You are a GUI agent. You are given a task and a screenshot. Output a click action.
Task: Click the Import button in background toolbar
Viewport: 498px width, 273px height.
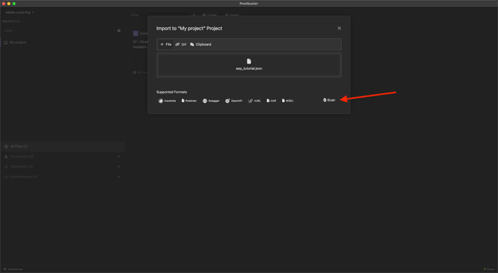pyautogui.click(x=232, y=15)
